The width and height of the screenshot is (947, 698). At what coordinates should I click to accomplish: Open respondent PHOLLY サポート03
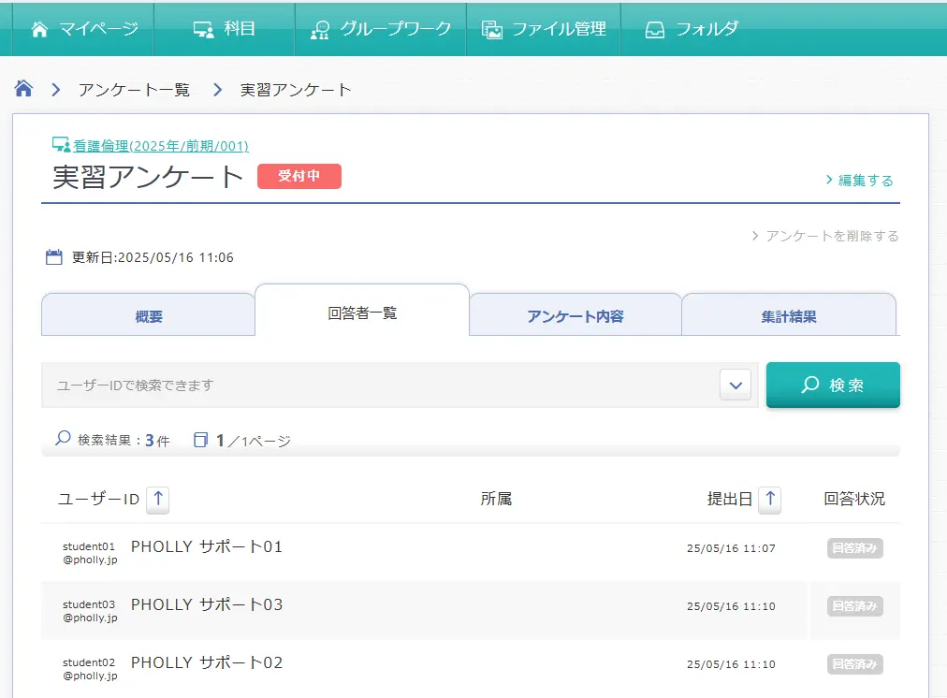pyautogui.click(x=207, y=605)
